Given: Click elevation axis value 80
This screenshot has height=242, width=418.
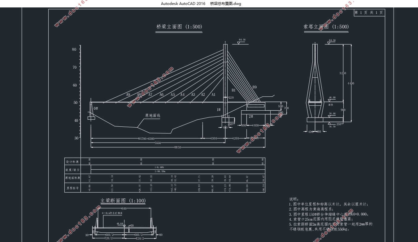Looking at the screenshot, I should click(74, 49).
